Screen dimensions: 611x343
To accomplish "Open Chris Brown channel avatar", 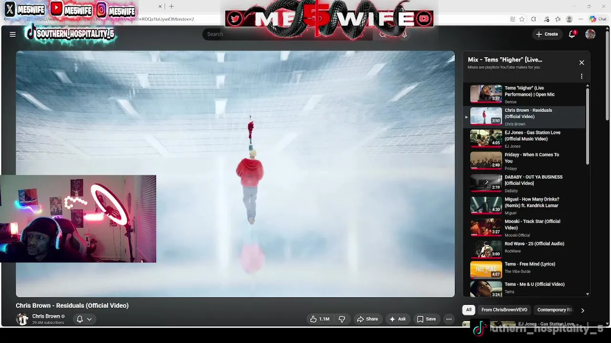I will tap(22, 319).
